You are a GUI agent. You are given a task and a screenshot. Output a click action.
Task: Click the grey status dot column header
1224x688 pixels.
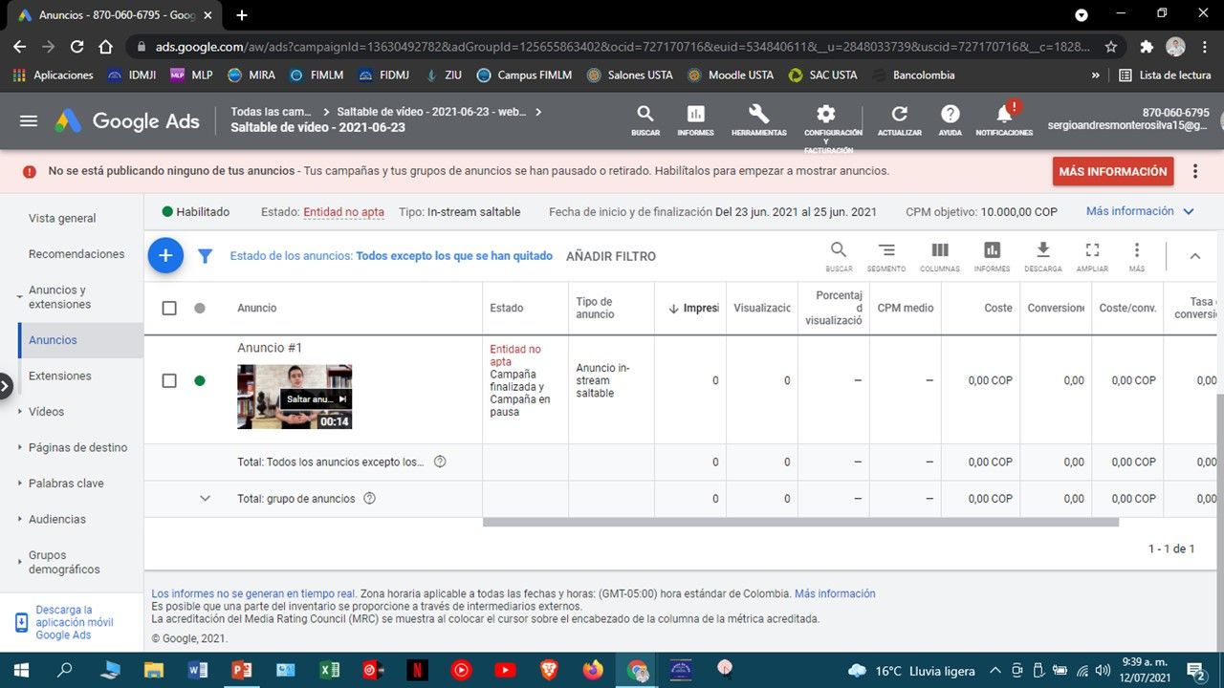click(200, 308)
